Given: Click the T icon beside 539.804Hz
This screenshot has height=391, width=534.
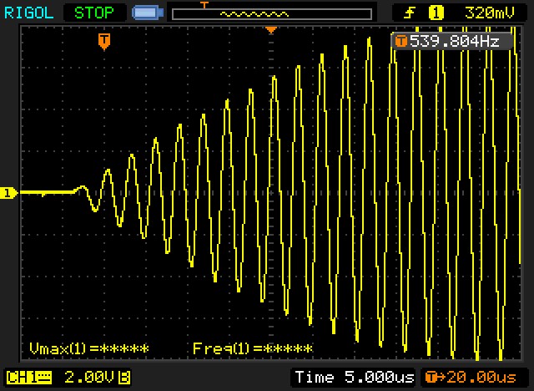Looking at the screenshot, I should (401, 41).
